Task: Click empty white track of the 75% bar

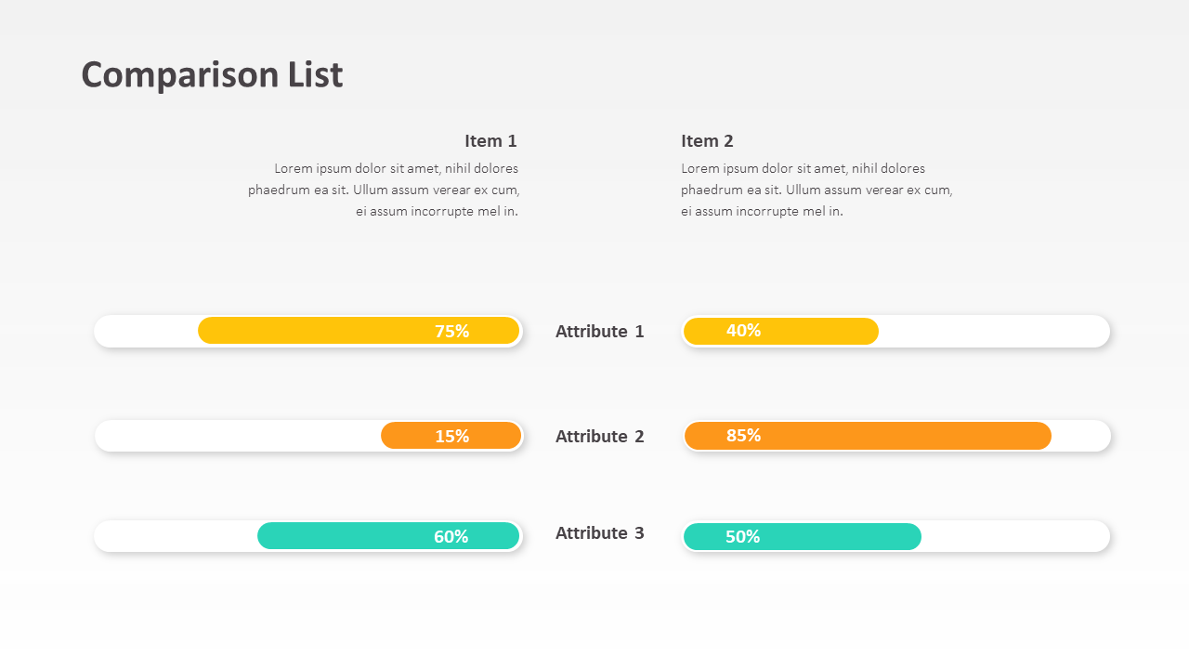Action: [x=146, y=331]
